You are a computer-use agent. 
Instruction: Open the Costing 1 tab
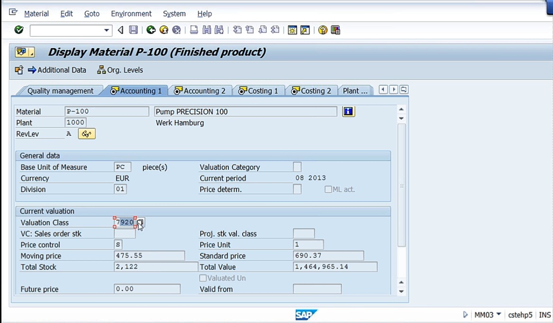click(259, 90)
